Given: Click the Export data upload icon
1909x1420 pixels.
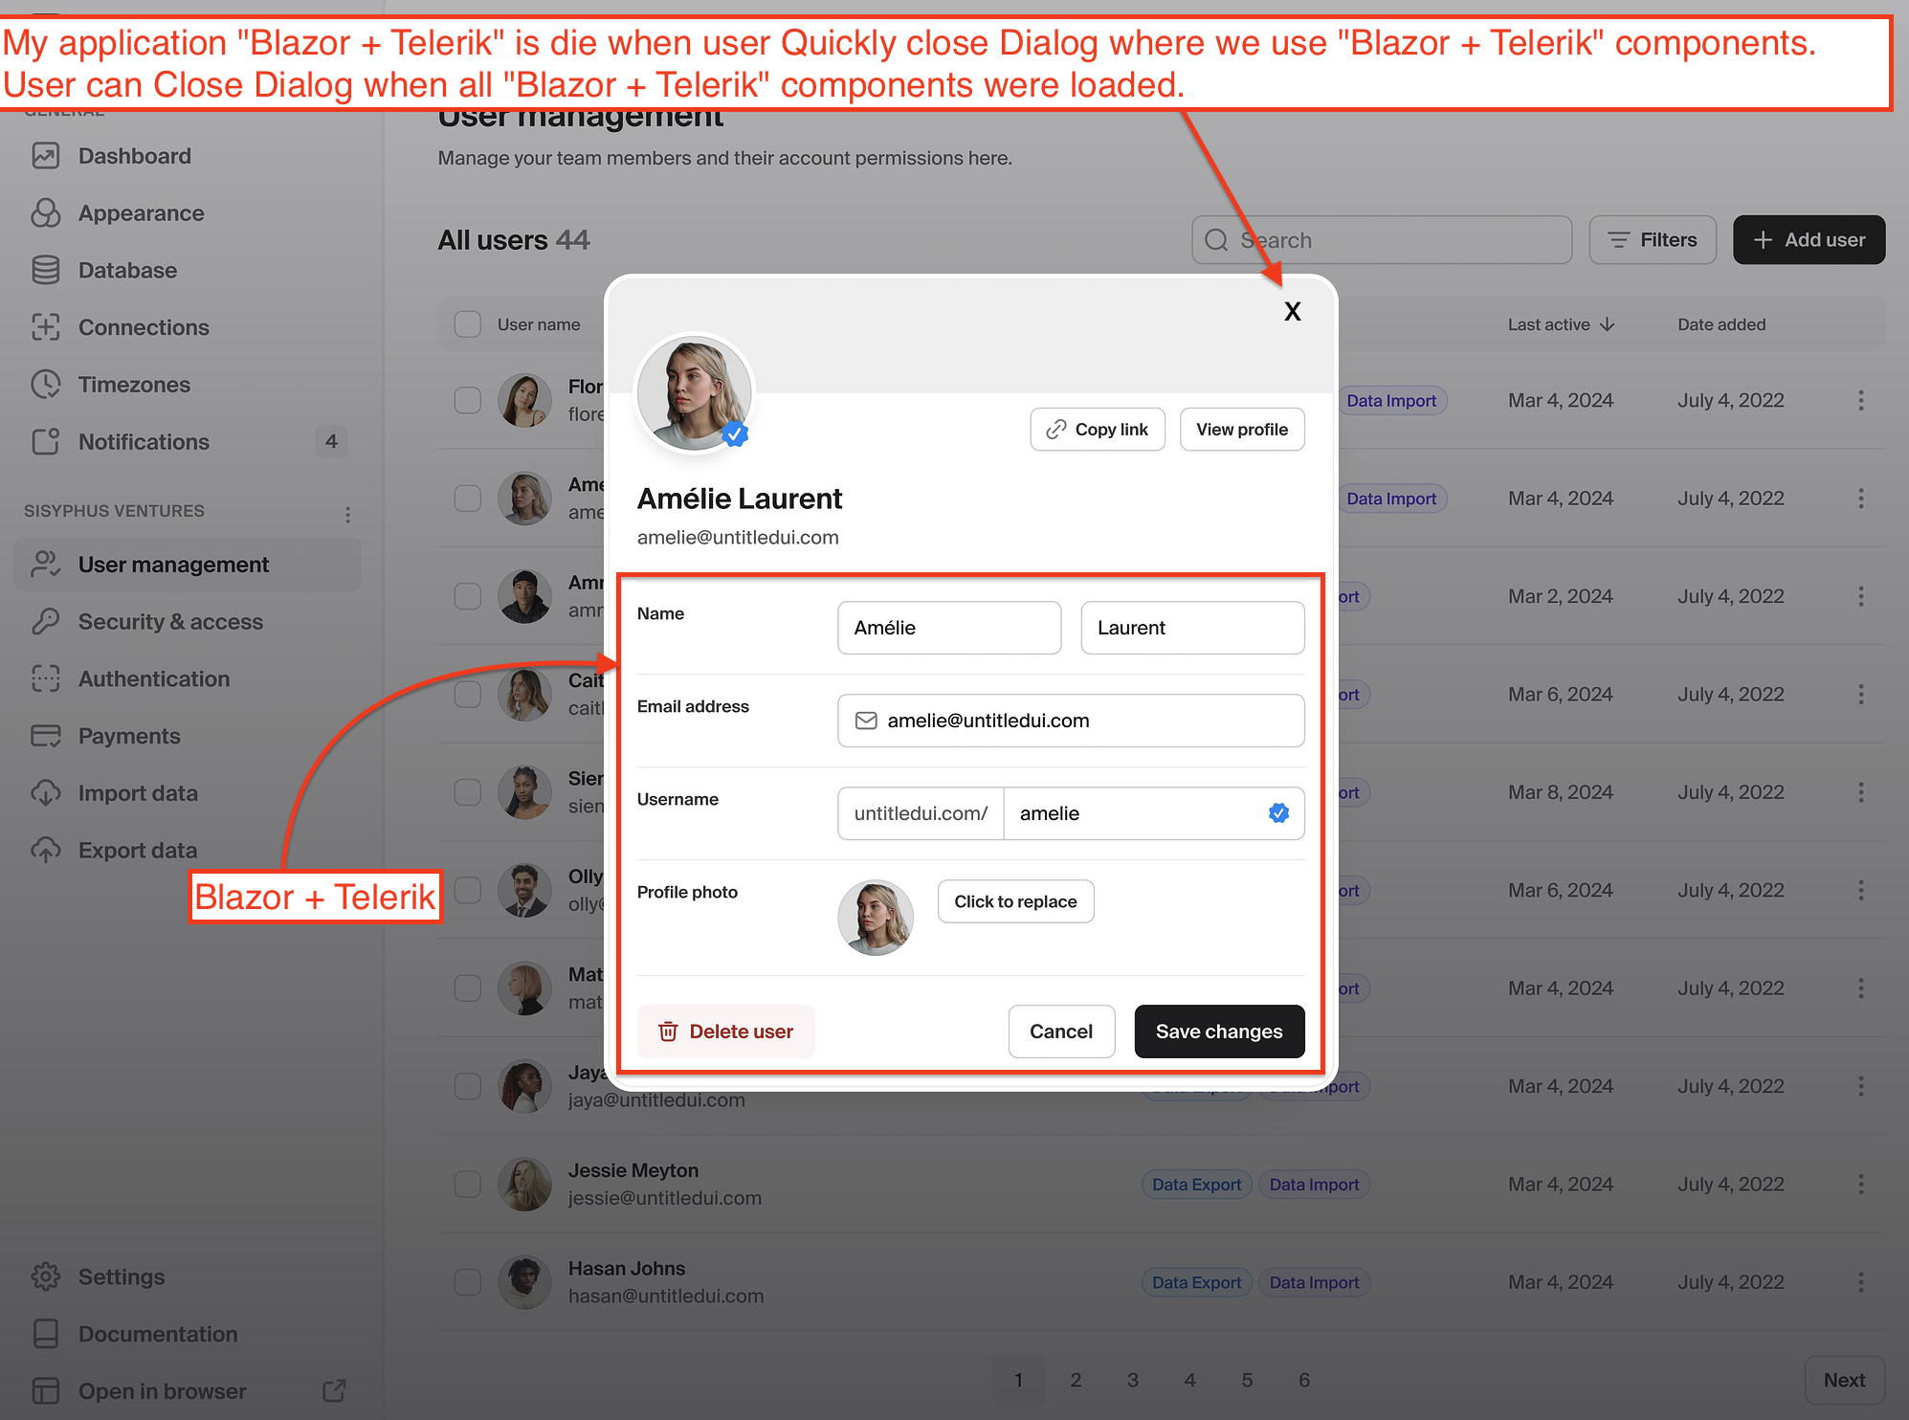Looking at the screenshot, I should point(45,850).
